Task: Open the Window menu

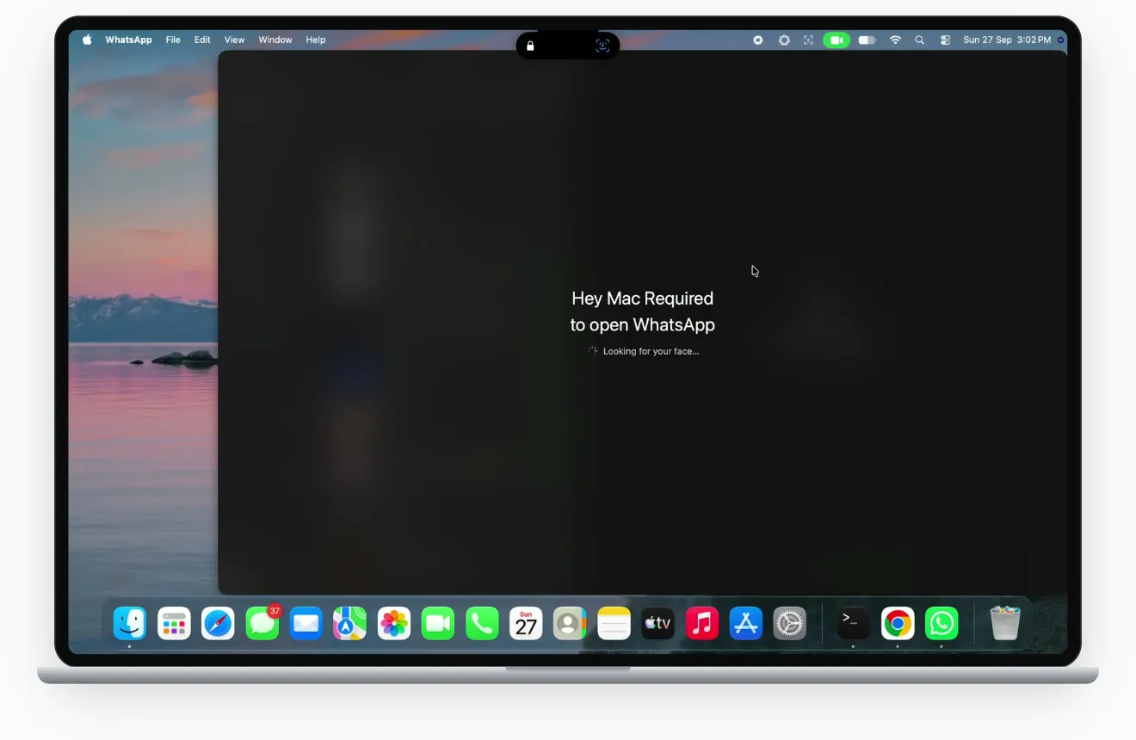Action: point(275,40)
